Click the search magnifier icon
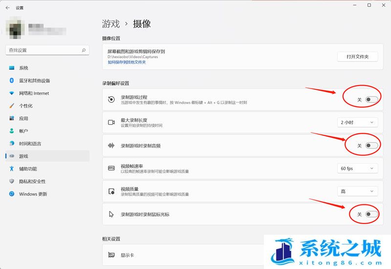 click(x=84, y=50)
